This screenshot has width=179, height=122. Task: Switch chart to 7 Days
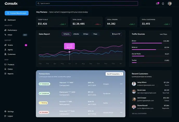[x=95, y=34]
